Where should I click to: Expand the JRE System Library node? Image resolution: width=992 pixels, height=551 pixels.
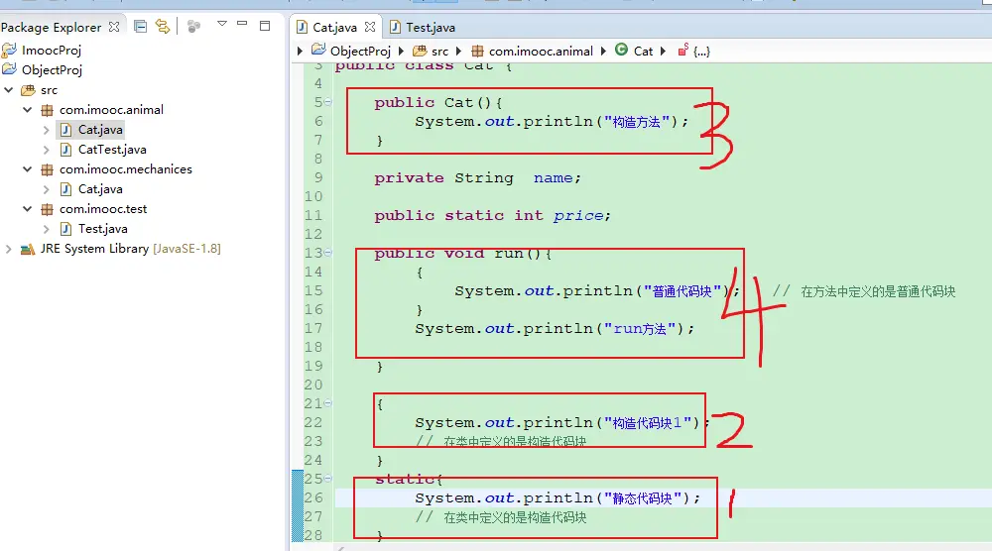9,249
